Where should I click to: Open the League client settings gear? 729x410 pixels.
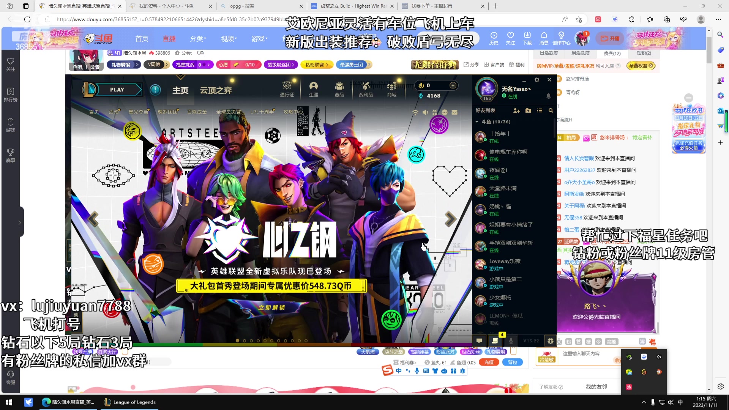tap(536, 80)
